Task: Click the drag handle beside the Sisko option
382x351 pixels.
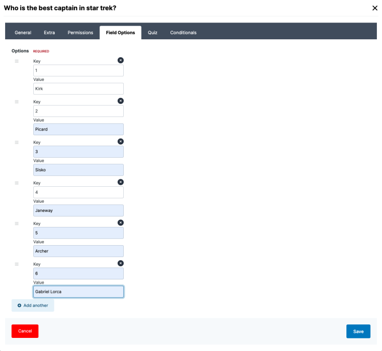Action: pyautogui.click(x=17, y=142)
